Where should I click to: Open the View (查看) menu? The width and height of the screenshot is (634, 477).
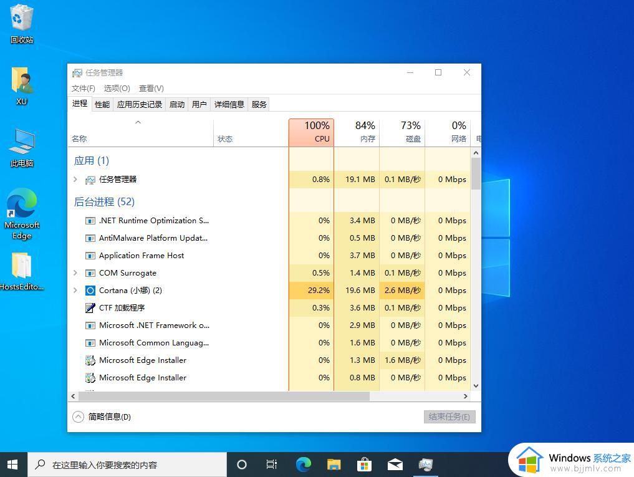151,88
